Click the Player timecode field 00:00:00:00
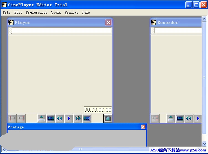 (98, 110)
